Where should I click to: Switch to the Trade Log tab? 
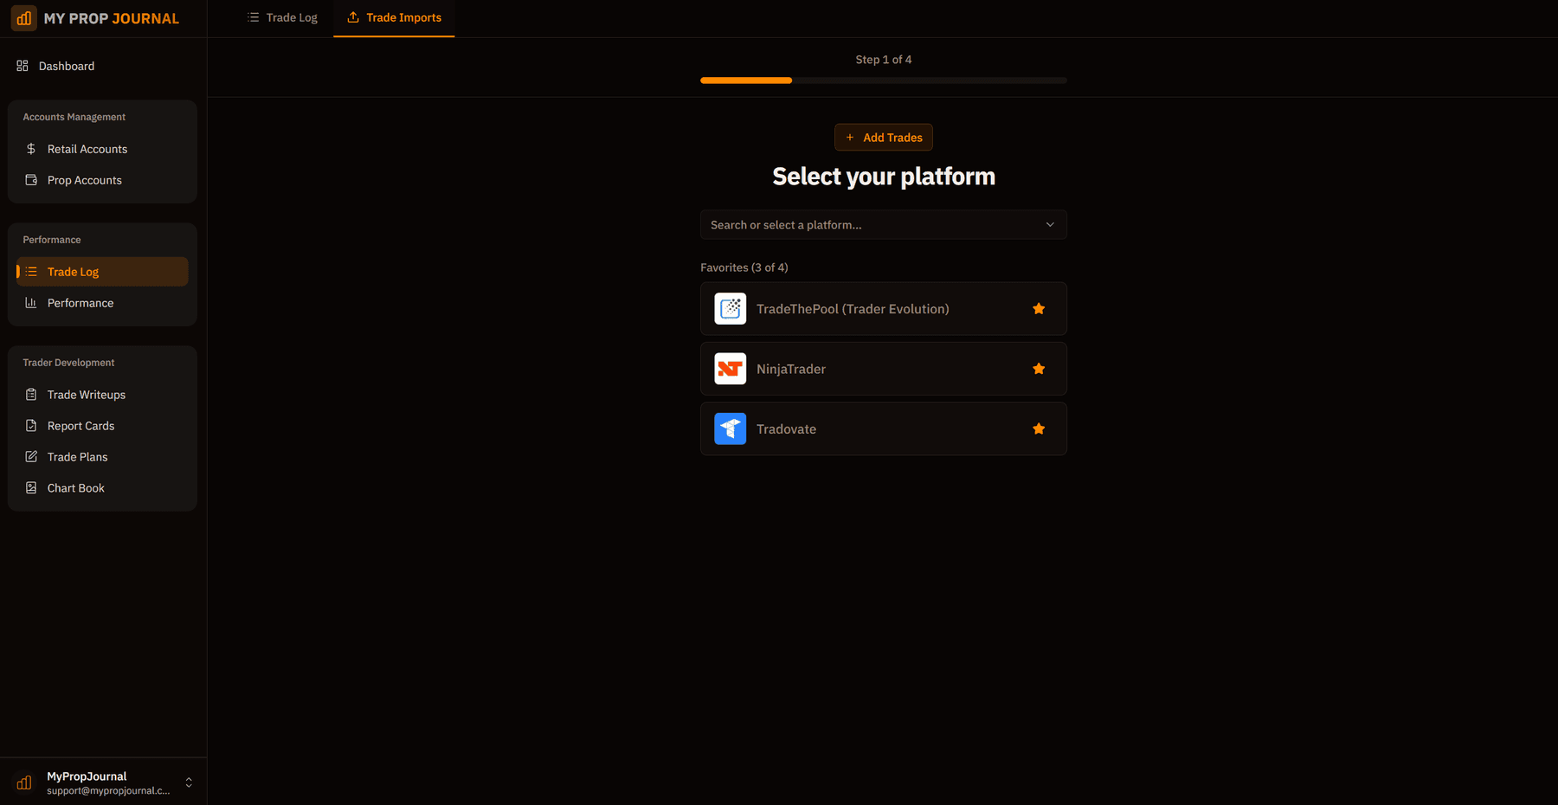(282, 17)
